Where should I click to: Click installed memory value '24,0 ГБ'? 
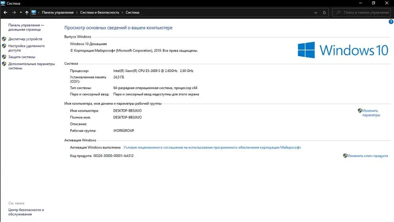tap(118, 77)
